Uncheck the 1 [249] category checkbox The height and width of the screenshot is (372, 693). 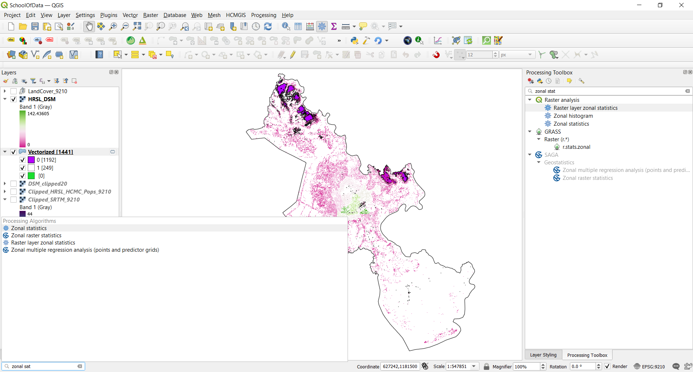pyautogui.click(x=22, y=168)
